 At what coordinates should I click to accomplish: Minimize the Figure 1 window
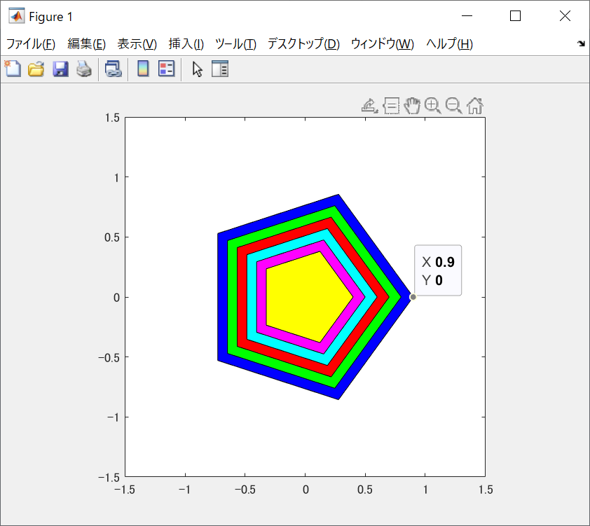[x=467, y=16]
